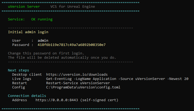Click the Desktop client label
The height and width of the screenshot is (111, 194).
click(x=27, y=75)
